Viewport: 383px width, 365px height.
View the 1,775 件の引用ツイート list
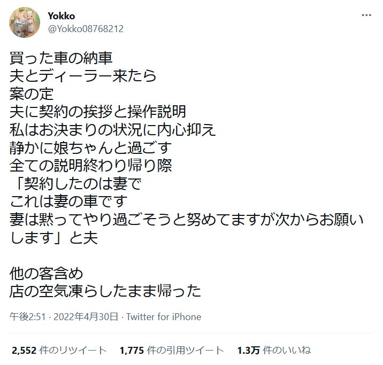coord(172,351)
